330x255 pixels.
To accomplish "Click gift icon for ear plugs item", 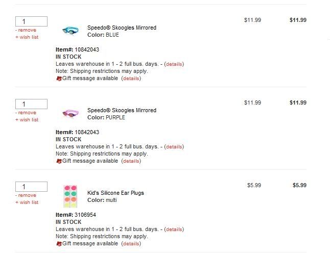I will pos(59,244).
